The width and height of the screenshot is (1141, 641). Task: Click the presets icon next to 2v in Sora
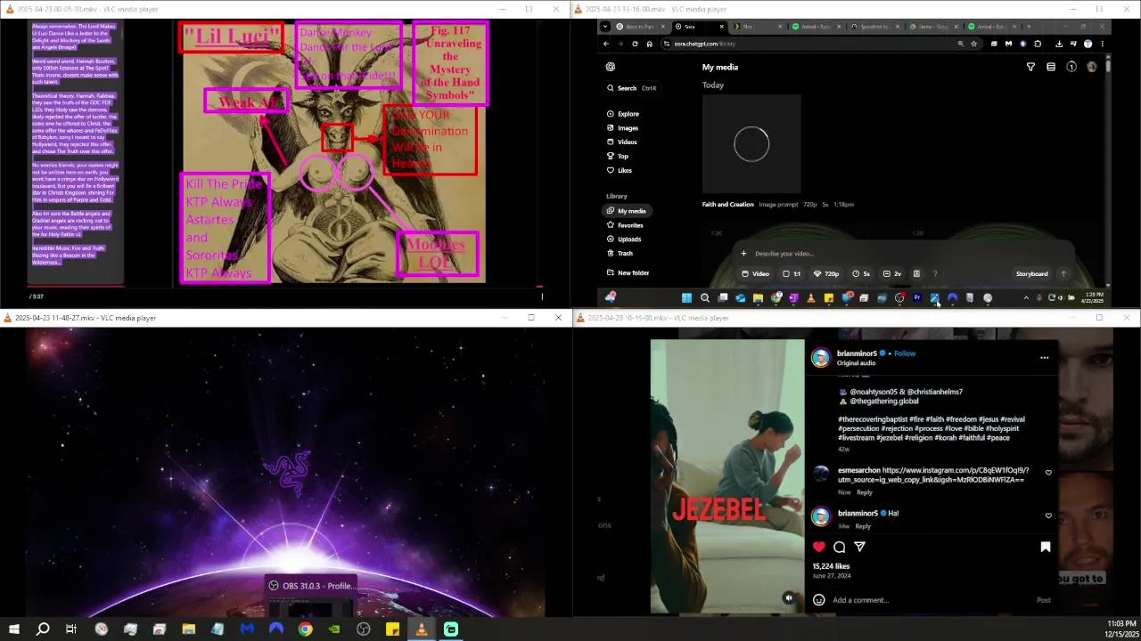[916, 274]
